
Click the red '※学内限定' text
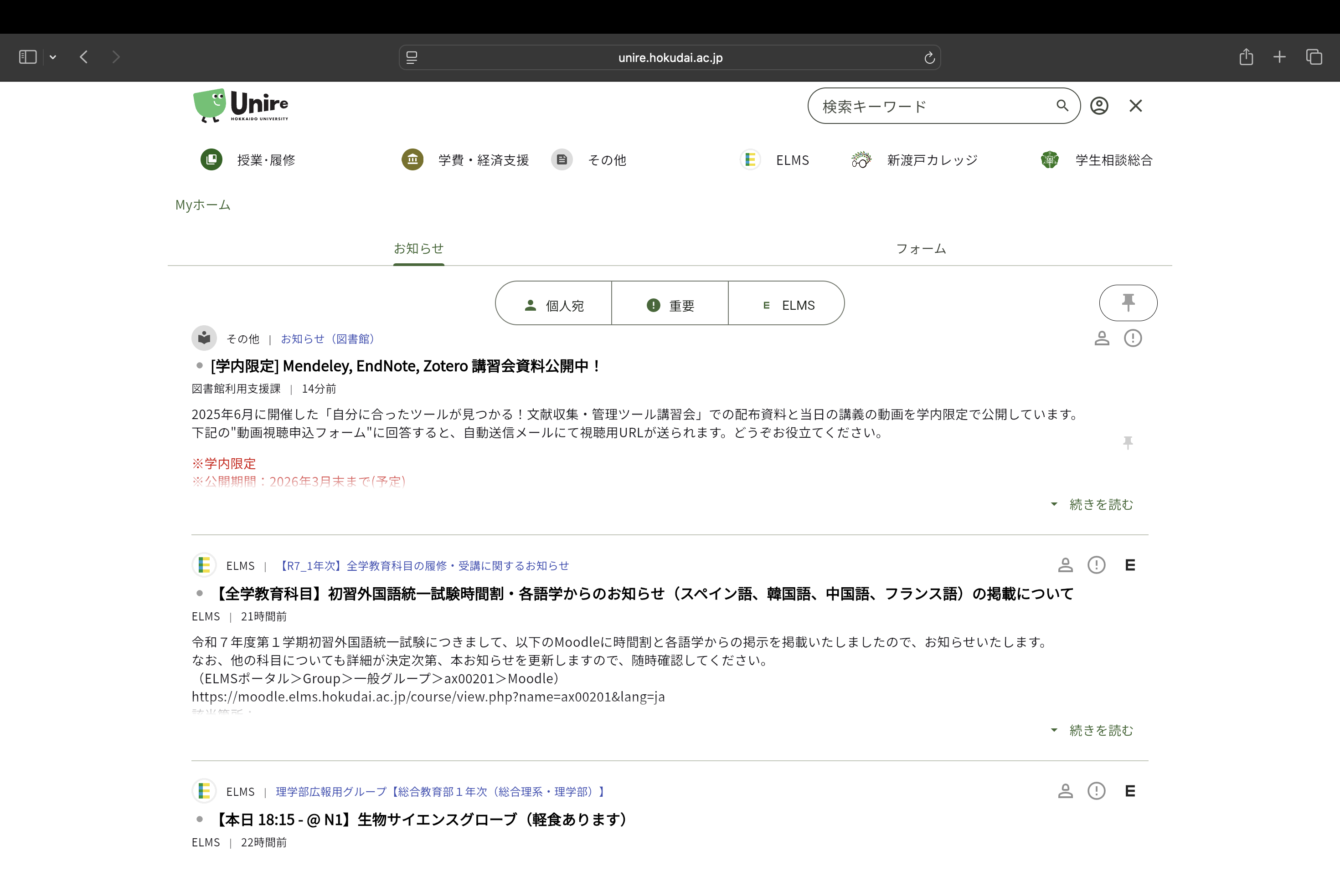pos(223,464)
